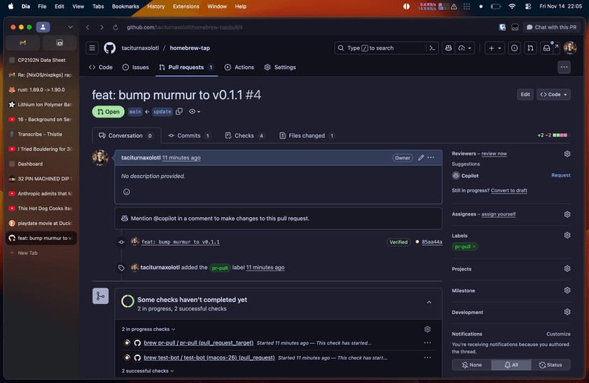Set notifications to All
The image size is (589, 383).
click(x=511, y=365)
